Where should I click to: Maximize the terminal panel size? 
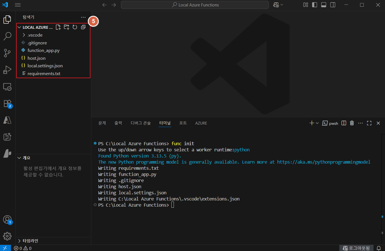click(369, 123)
